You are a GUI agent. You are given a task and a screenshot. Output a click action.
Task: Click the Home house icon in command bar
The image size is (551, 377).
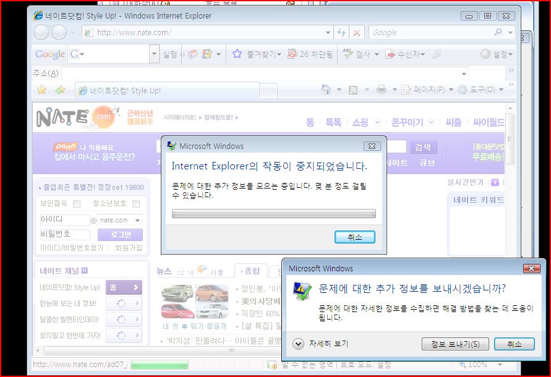[x=326, y=90]
